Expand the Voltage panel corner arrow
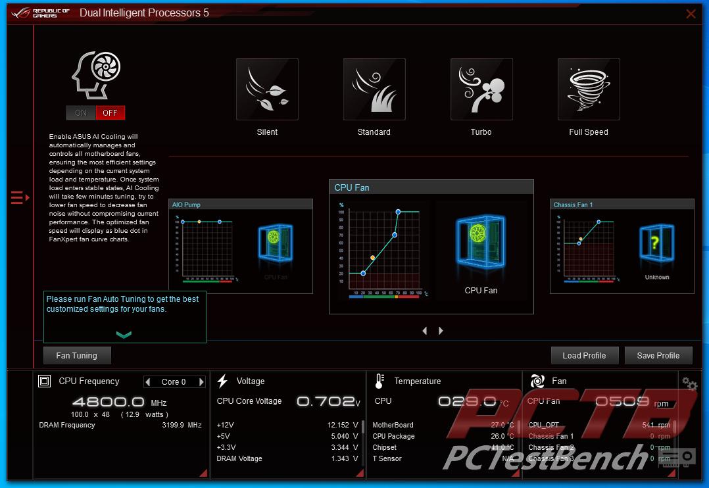 360,473
